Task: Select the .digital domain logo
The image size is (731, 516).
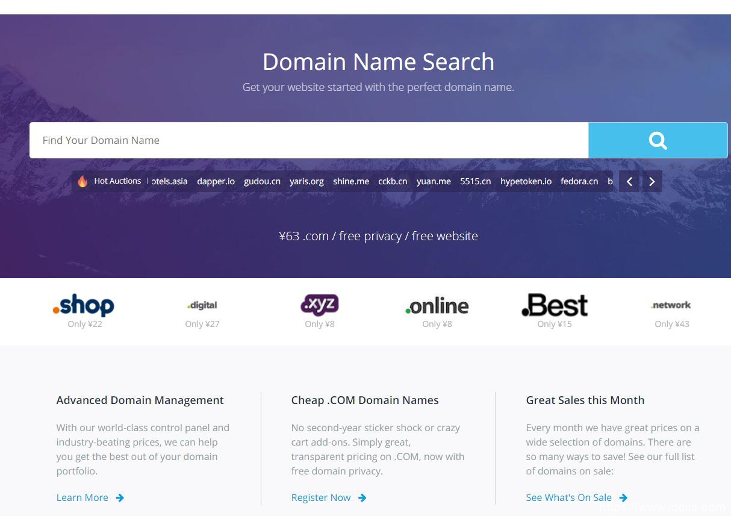Action: coord(202,305)
